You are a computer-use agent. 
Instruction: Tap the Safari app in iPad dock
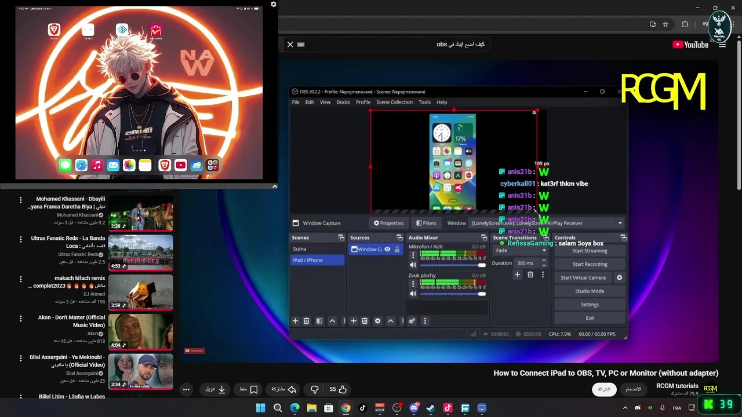[x=81, y=165]
